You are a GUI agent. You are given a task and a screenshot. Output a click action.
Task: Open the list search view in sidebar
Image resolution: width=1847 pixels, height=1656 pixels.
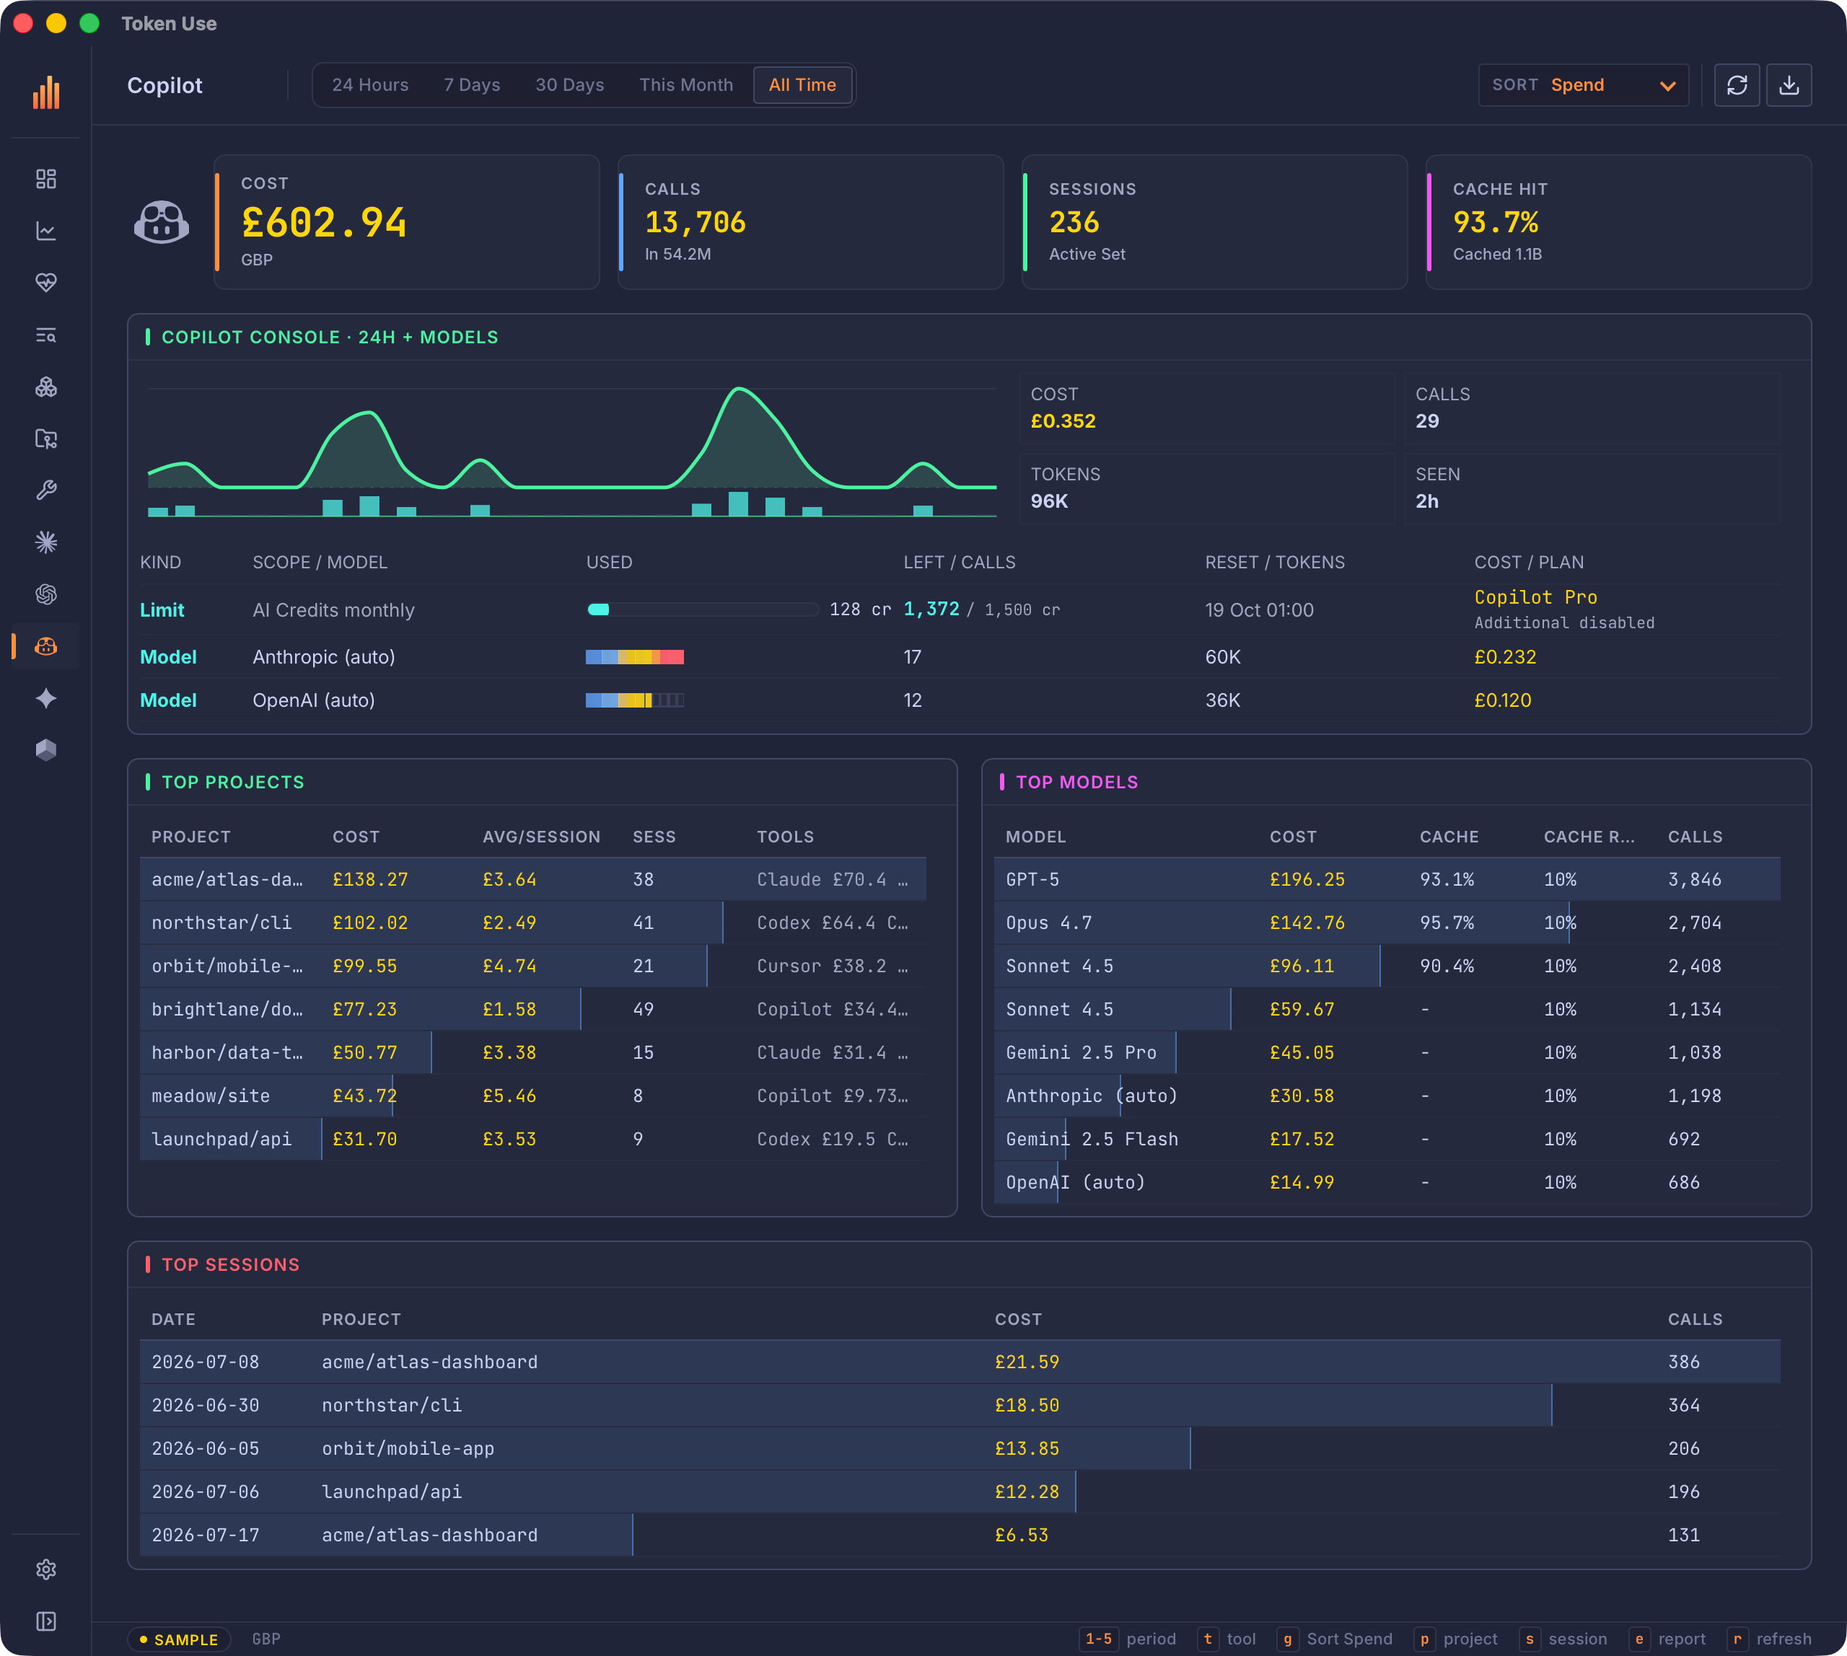46,335
